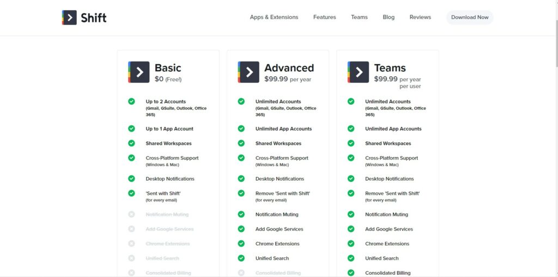This screenshot has height=277, width=558.
Task: Click green check beside Teams Desktop Notifications
Action: coord(351,178)
